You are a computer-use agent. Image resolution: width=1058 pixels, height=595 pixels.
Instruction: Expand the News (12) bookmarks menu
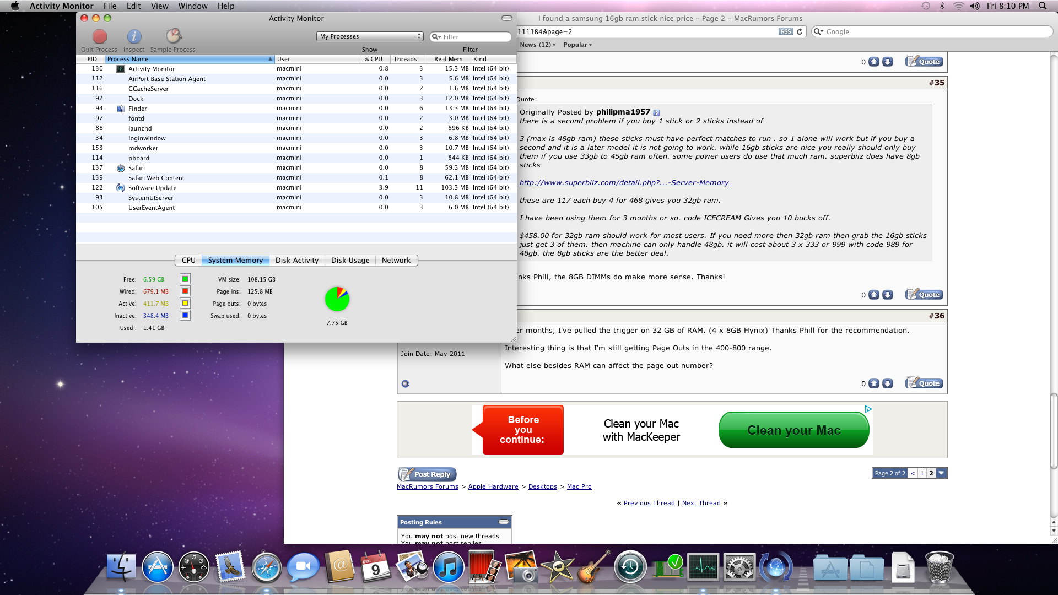(538, 45)
